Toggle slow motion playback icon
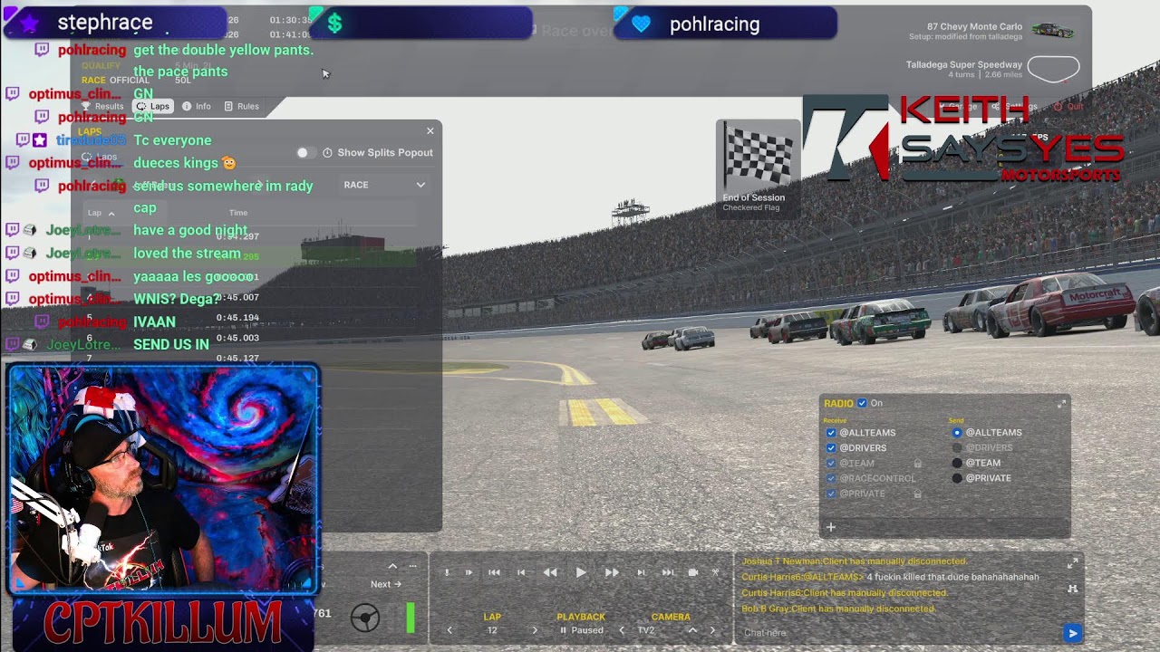Image resolution: width=1160 pixels, height=652 pixels. pos(469,572)
